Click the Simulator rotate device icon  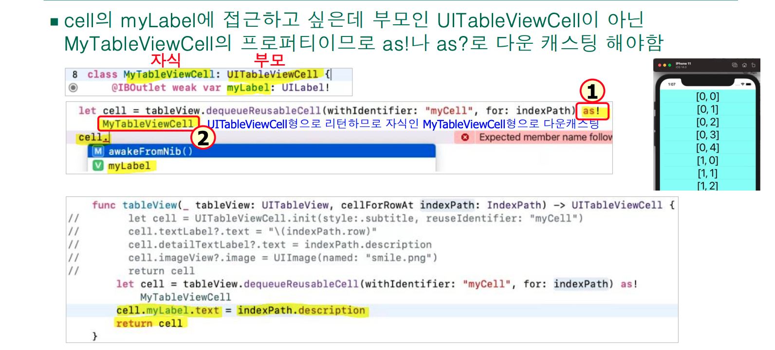tap(753, 65)
